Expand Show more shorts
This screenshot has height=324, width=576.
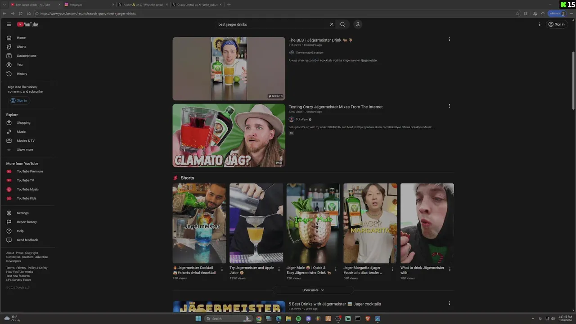(x=313, y=290)
